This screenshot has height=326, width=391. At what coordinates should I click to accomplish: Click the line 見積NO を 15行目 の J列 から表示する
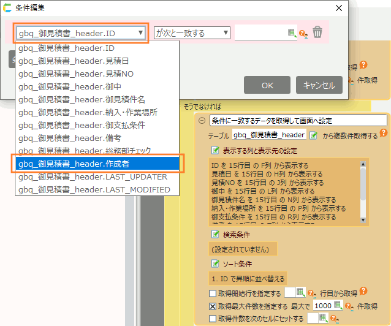tap(267, 183)
